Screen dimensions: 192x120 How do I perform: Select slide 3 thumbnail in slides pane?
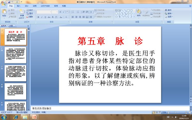click(15, 73)
